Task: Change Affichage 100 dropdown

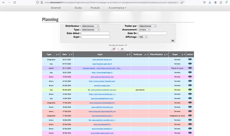Action: [x=143, y=37]
